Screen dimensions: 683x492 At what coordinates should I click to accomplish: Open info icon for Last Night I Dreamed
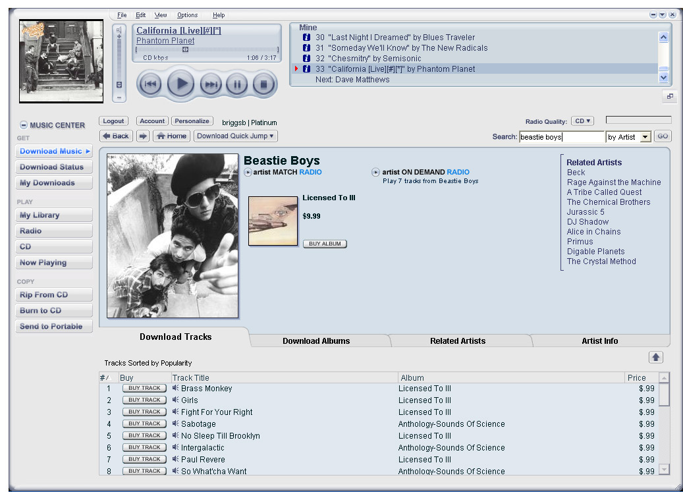(x=306, y=38)
